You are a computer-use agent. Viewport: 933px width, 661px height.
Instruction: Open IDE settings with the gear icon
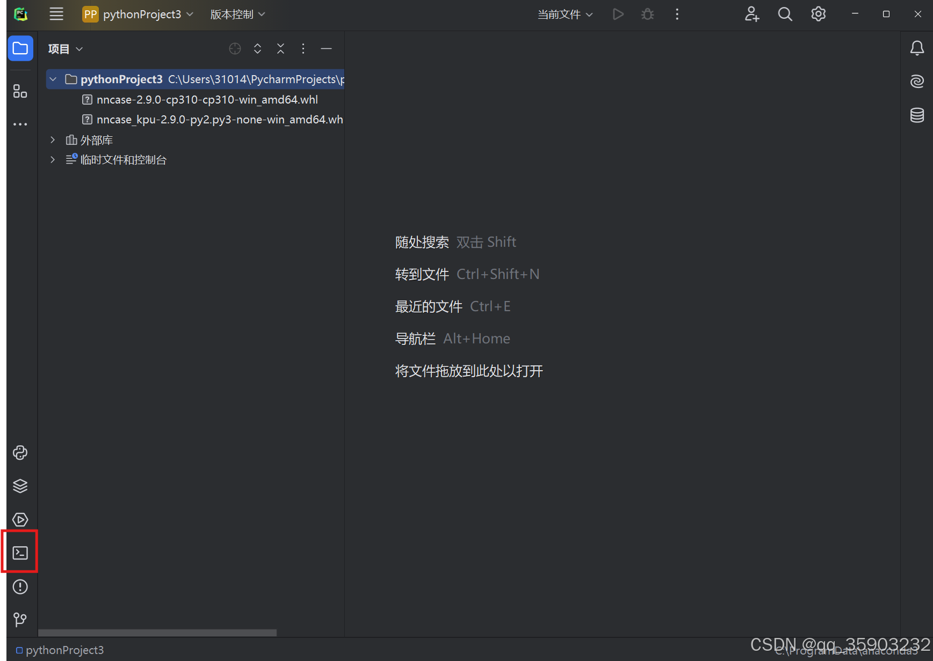[818, 14]
